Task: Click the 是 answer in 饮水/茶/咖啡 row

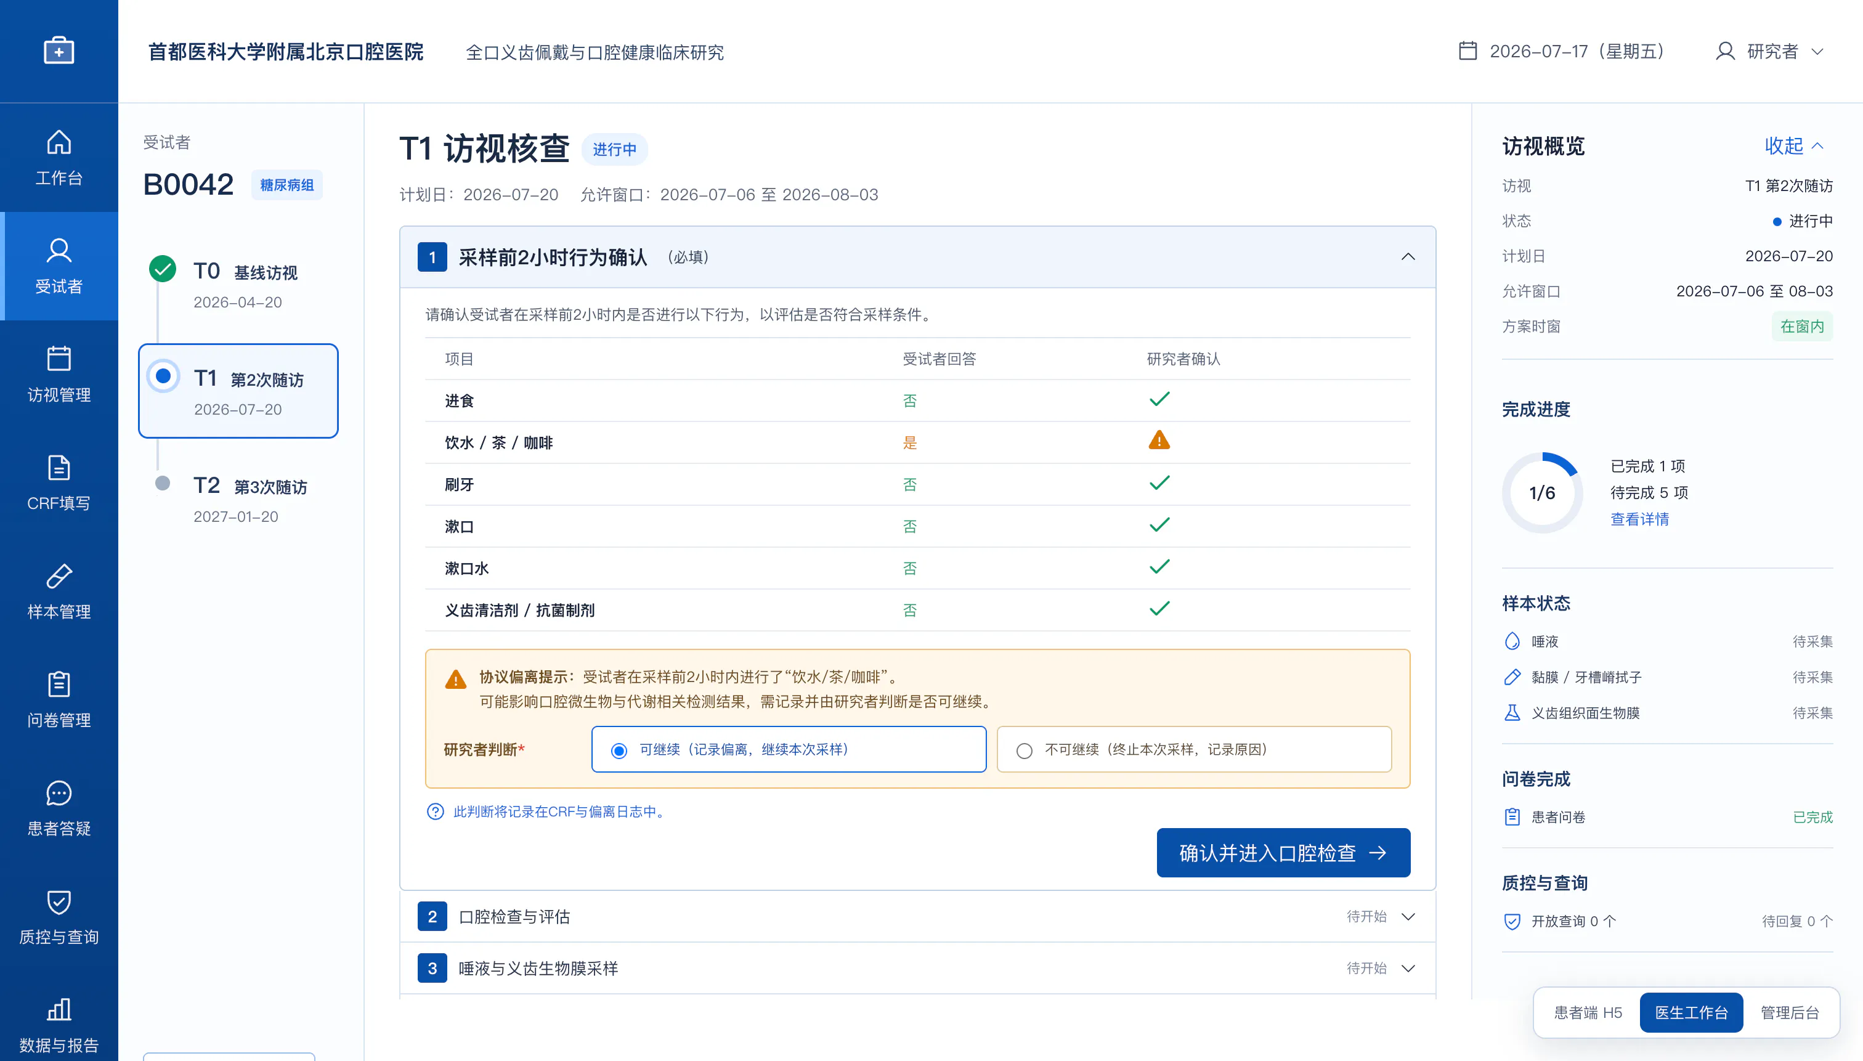Action: pos(910,442)
